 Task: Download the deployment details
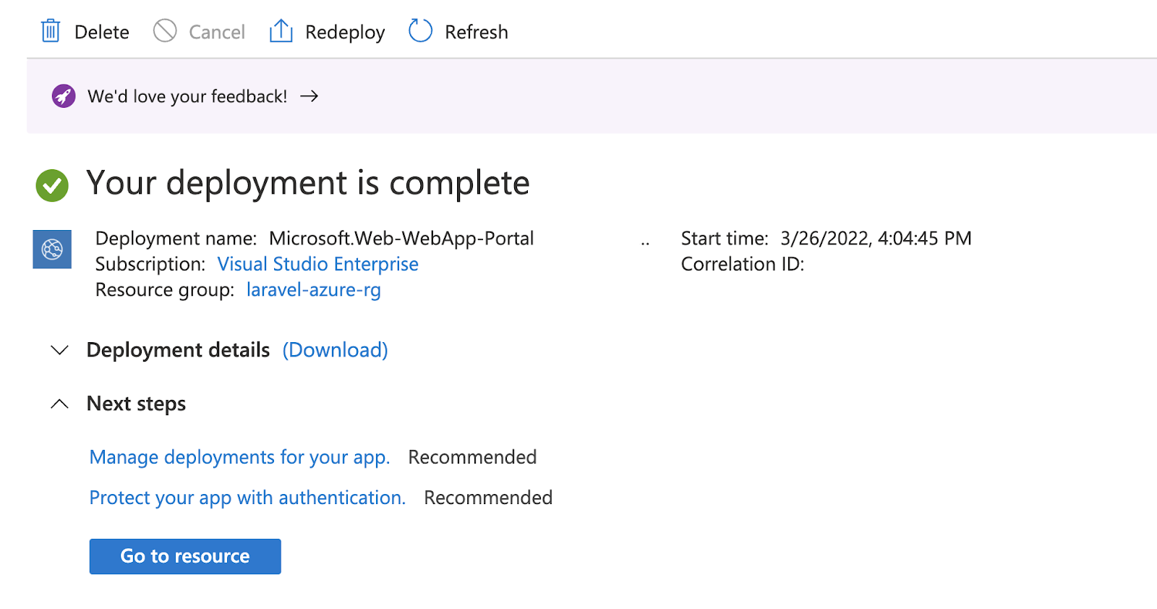tap(336, 350)
